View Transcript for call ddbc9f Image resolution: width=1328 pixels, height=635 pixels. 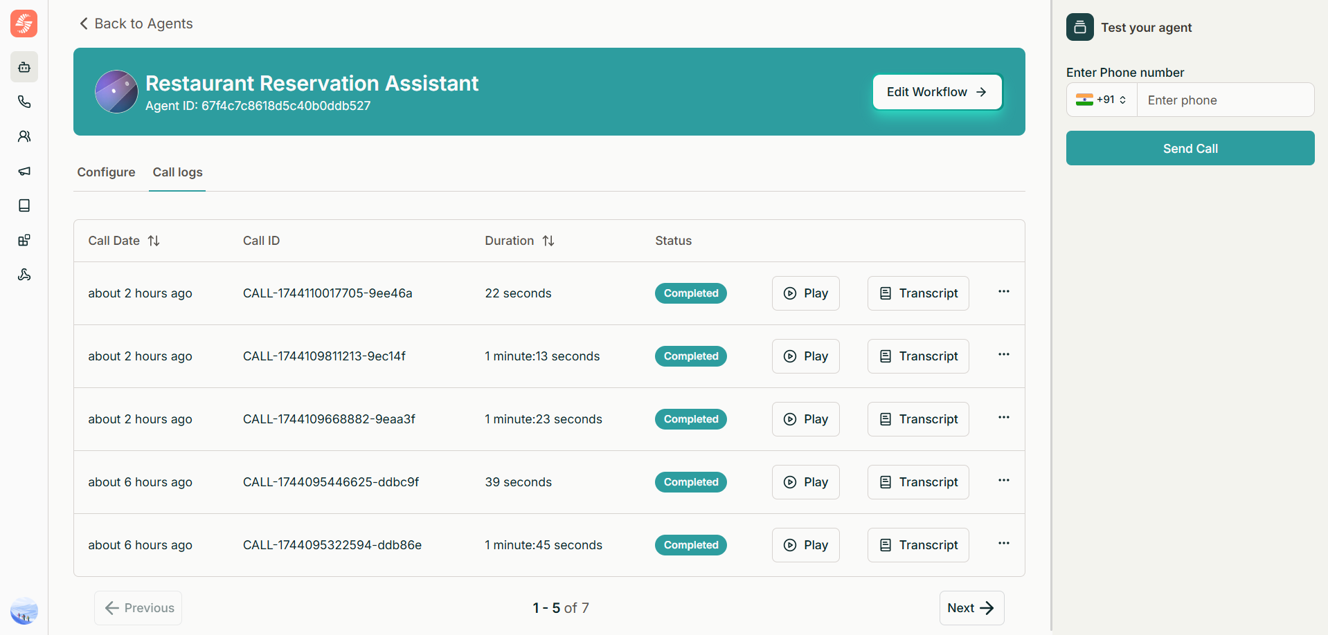click(x=918, y=482)
